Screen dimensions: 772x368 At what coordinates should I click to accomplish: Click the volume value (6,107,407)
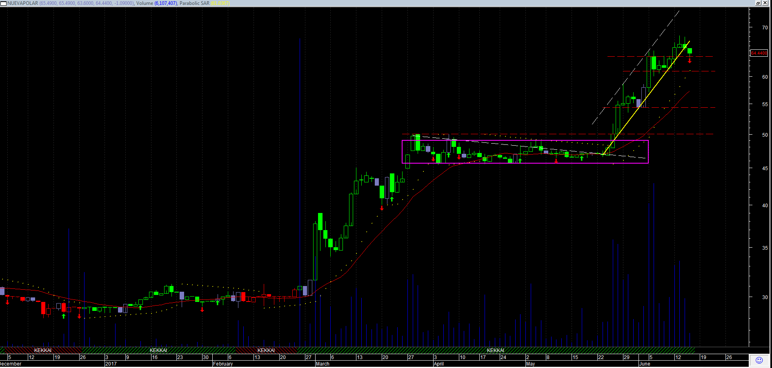point(166,3)
